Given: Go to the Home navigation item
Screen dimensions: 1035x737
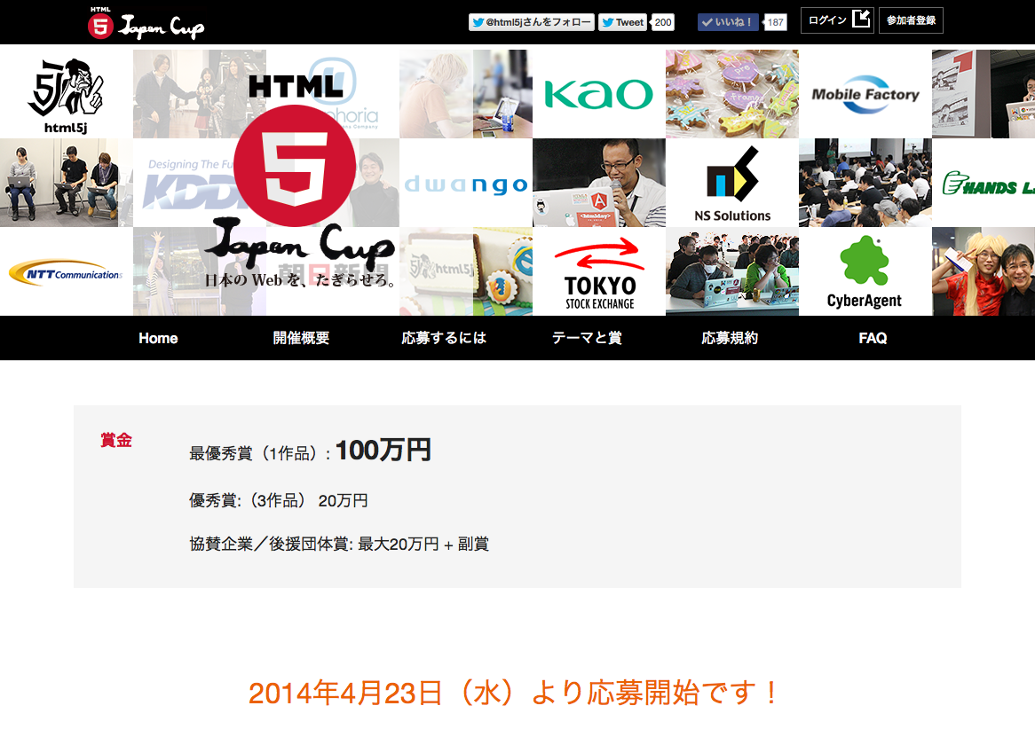Looking at the screenshot, I should tap(158, 338).
